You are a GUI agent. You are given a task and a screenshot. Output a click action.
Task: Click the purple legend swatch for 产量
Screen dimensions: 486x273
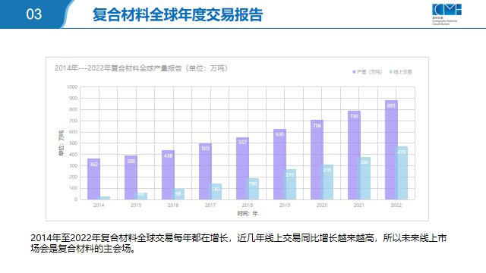pyautogui.click(x=354, y=72)
